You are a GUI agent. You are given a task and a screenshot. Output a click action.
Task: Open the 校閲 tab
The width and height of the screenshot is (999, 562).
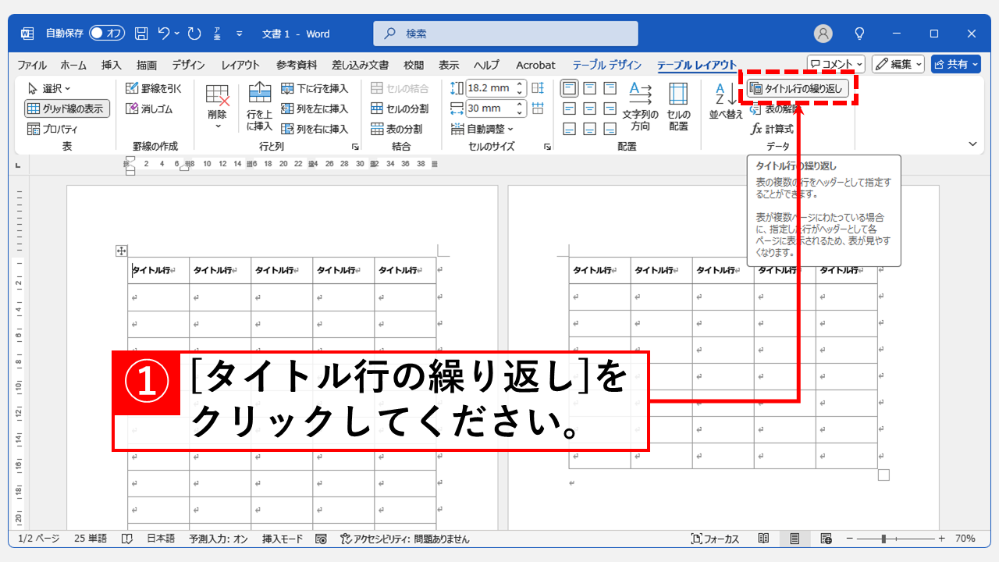[x=414, y=65]
